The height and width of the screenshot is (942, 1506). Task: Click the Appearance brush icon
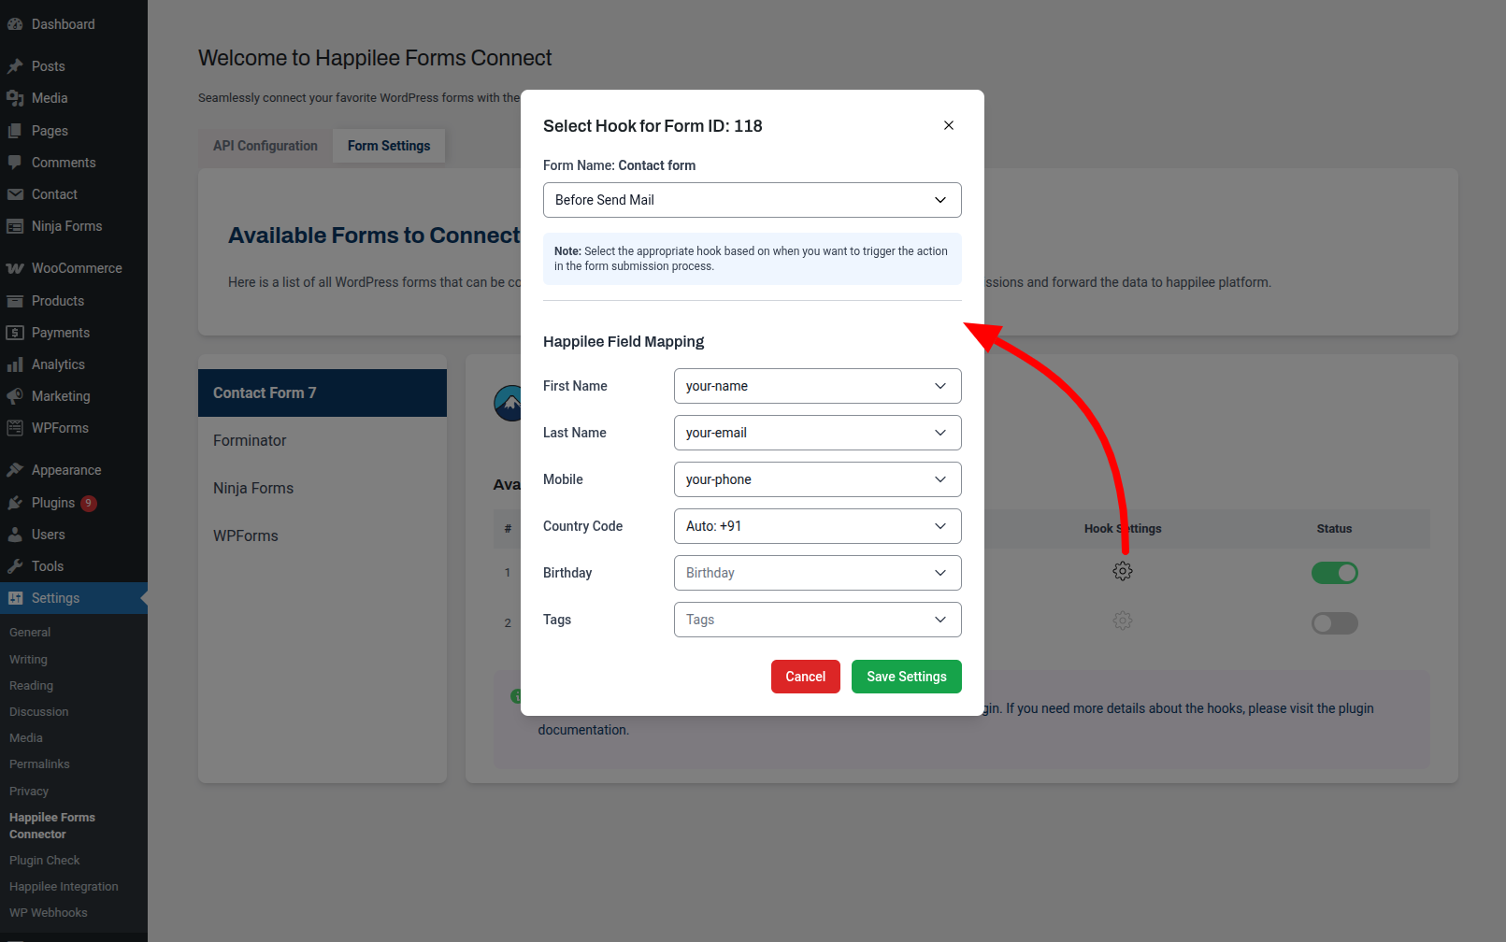[x=15, y=469]
